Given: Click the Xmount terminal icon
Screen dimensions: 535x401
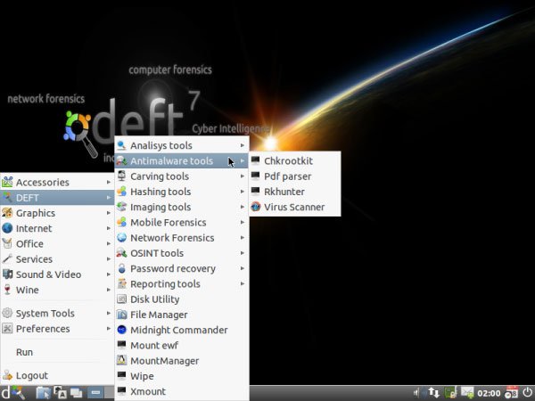Looking at the screenshot, I should 122,391.
